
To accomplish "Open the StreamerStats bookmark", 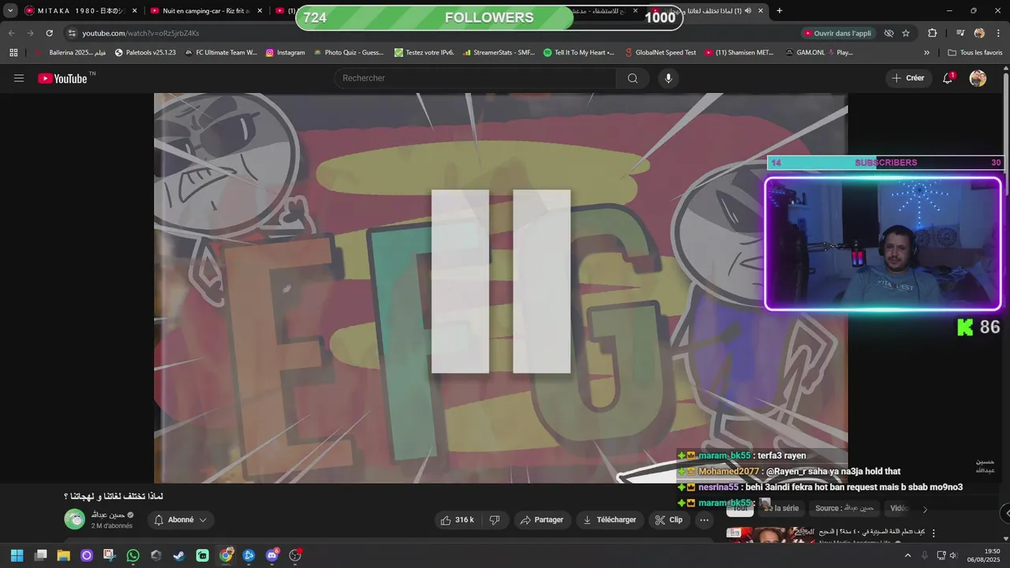I will click(x=498, y=53).
